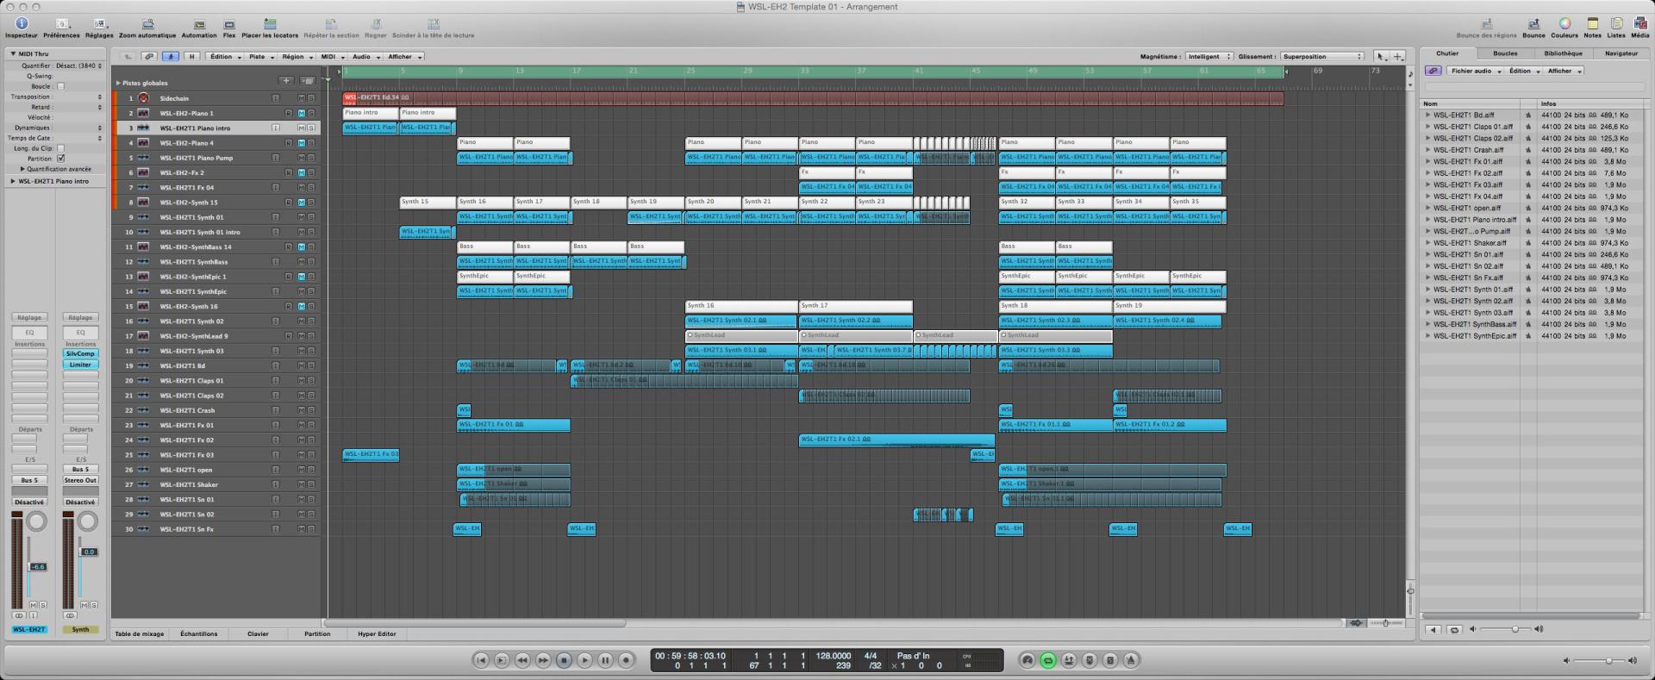Mute the WSL-EH2T1 Bd track
Viewport: 1655px width, 680px height.
click(302, 365)
